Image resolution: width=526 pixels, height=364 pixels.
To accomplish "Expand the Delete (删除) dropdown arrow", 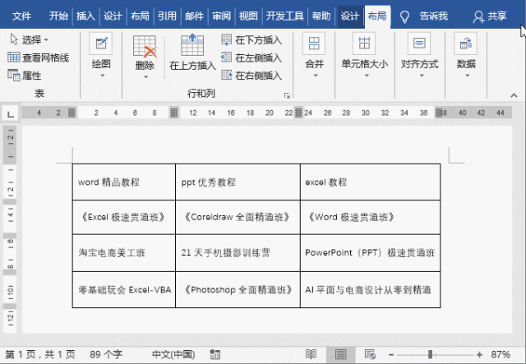I will tap(145, 77).
